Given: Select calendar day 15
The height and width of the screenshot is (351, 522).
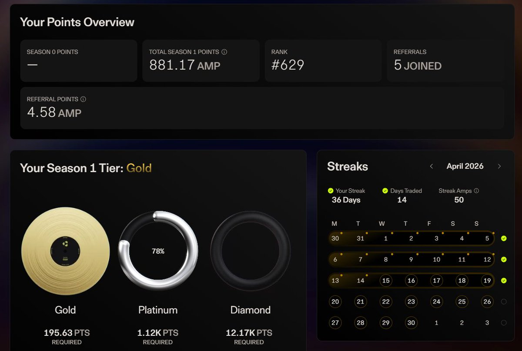Looking at the screenshot, I should coord(386,281).
